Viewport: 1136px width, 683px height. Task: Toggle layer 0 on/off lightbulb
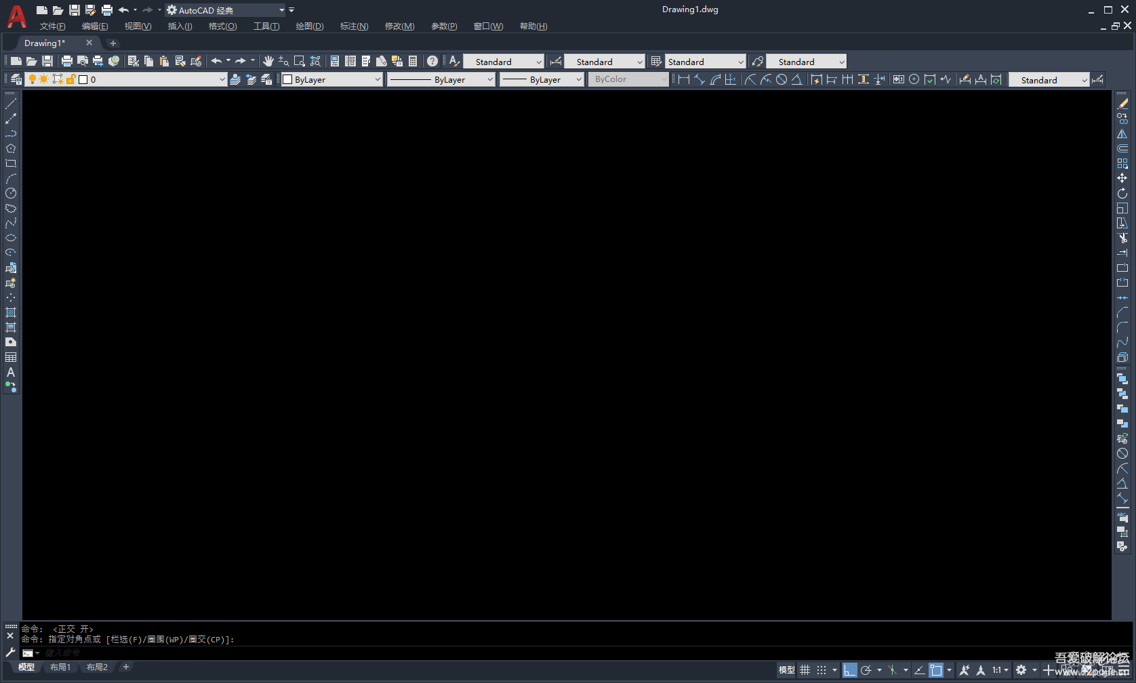(32, 79)
